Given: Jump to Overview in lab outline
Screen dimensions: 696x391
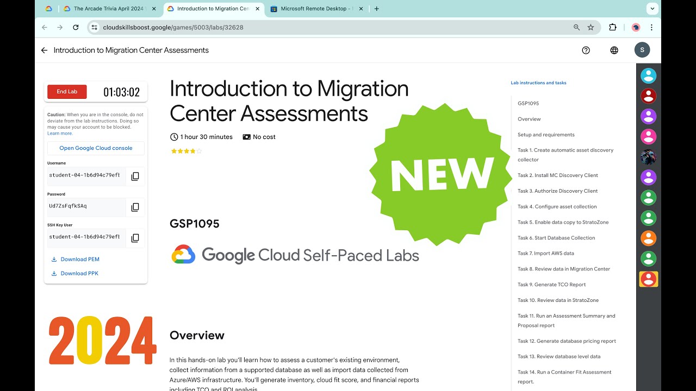Looking at the screenshot, I should pos(529,119).
